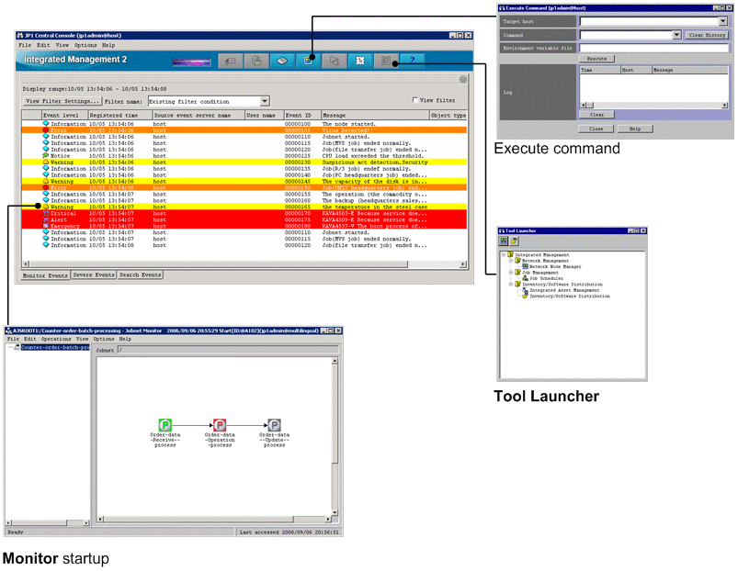Click the blue Help question mark icon
This screenshot has height=571, width=738.
click(x=413, y=61)
